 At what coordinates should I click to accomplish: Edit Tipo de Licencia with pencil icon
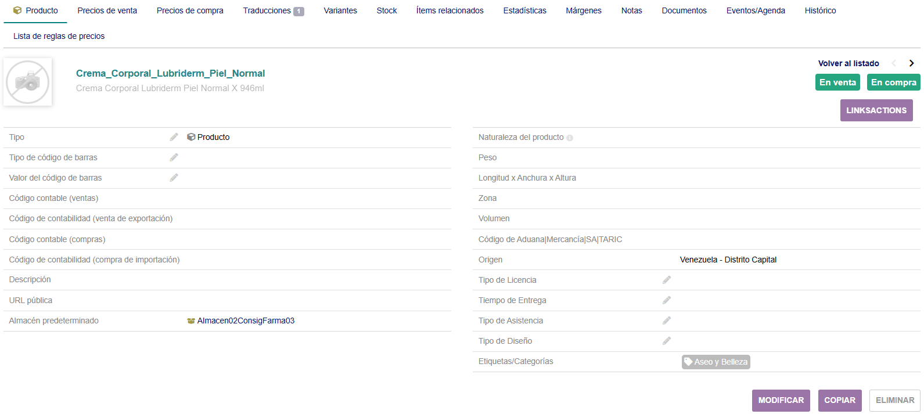(x=667, y=280)
